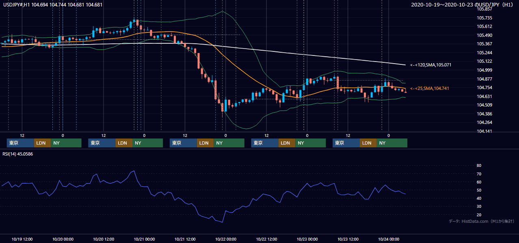This screenshot has width=519, height=243.
Task: Select the 10/24 00:00 time axis label
Action: (x=389, y=239)
